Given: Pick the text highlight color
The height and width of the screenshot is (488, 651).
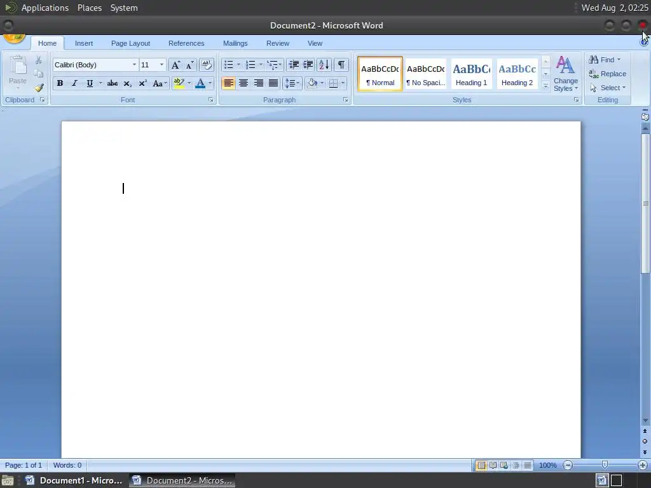Looking at the screenshot, I should pyautogui.click(x=179, y=83).
